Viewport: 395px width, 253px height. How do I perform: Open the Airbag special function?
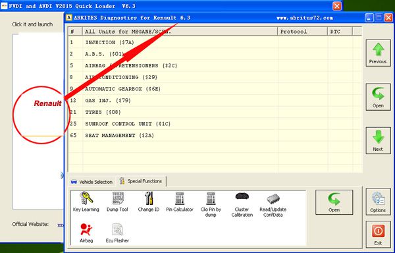(86, 233)
